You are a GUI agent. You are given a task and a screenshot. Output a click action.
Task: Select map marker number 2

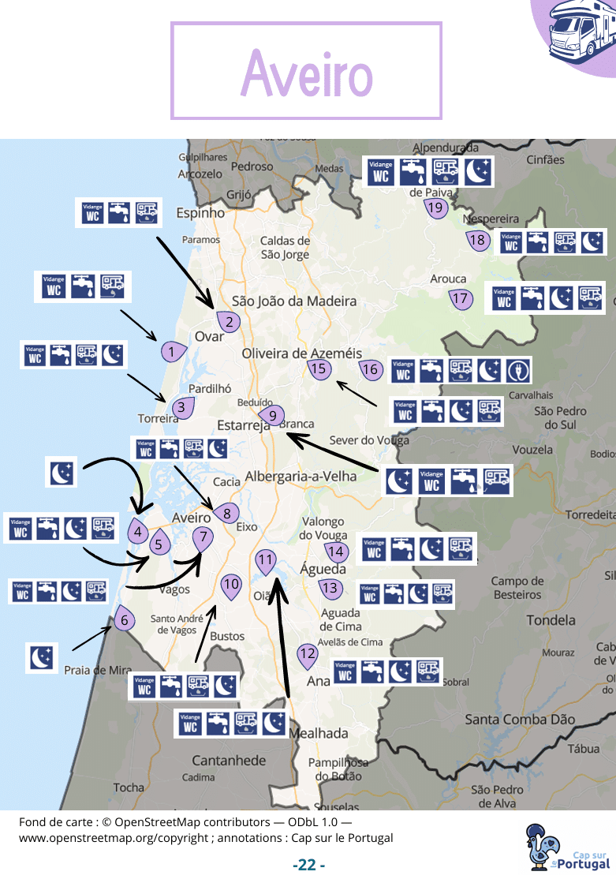229,322
